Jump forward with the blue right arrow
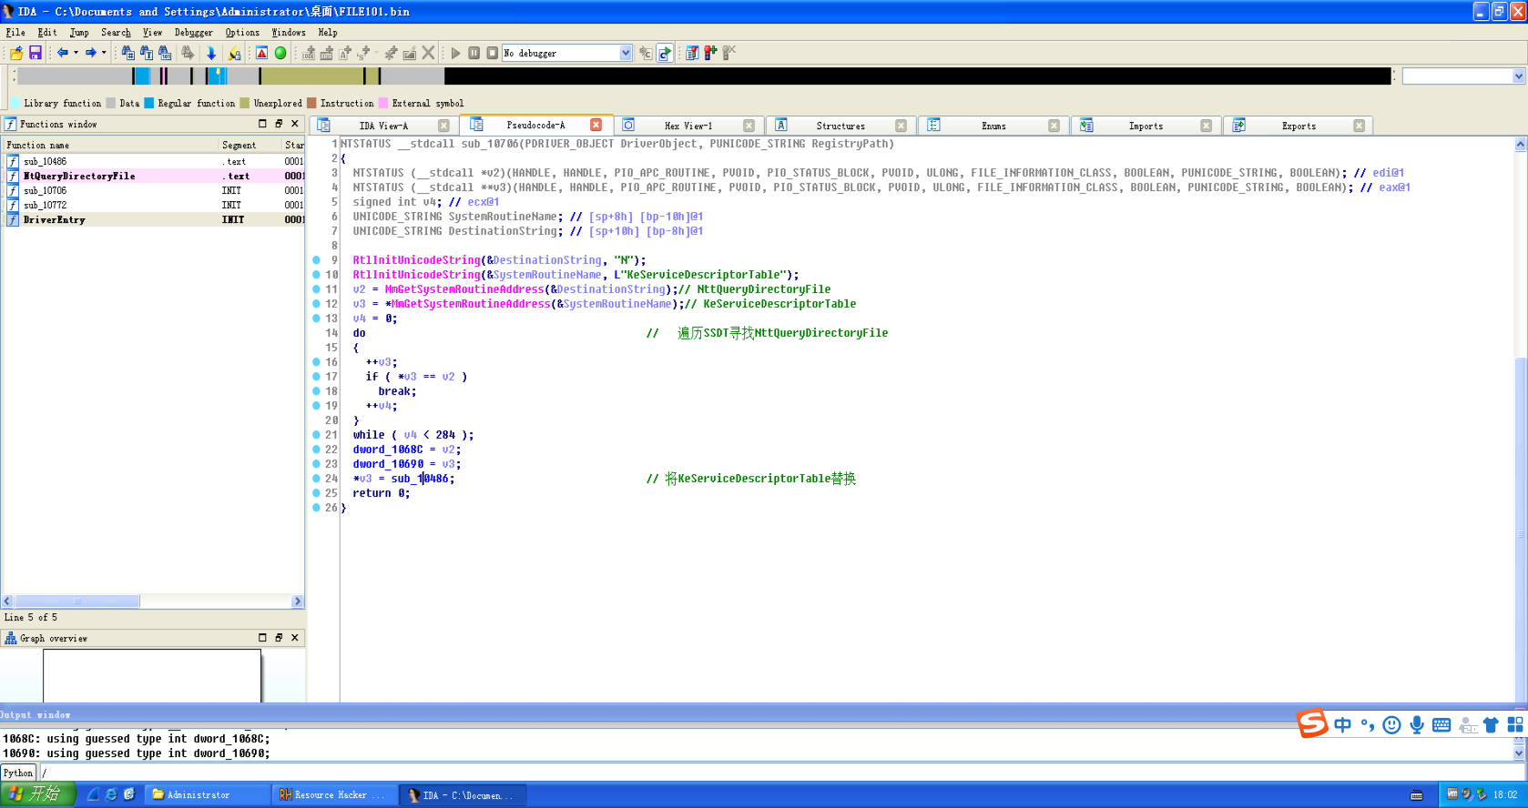 [x=91, y=53]
